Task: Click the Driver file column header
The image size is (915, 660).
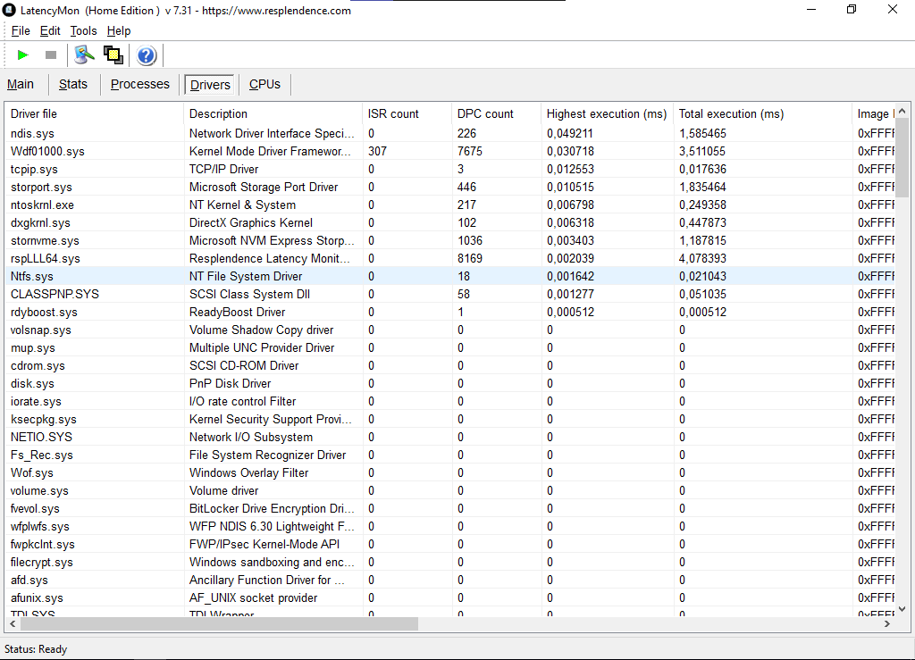Action: coord(34,113)
